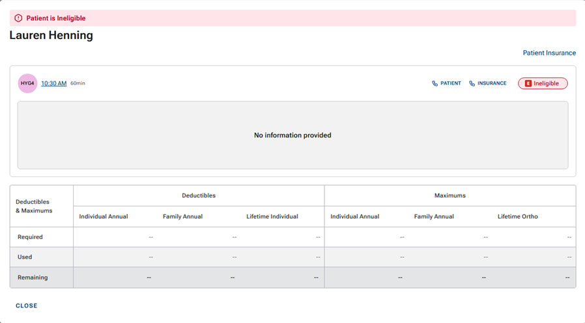Click the HYG4 provider avatar circle
The image size is (585, 323).
coord(27,83)
